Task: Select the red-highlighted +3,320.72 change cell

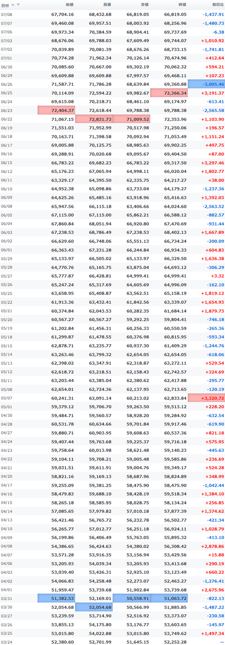Action: (207, 398)
